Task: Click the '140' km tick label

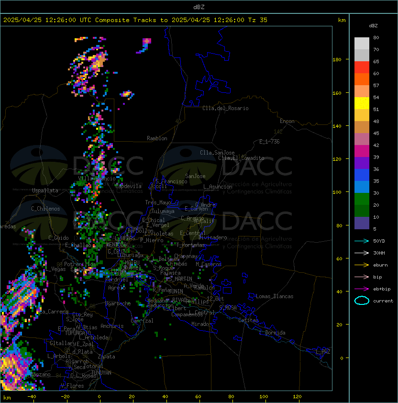Action: pos(337,126)
